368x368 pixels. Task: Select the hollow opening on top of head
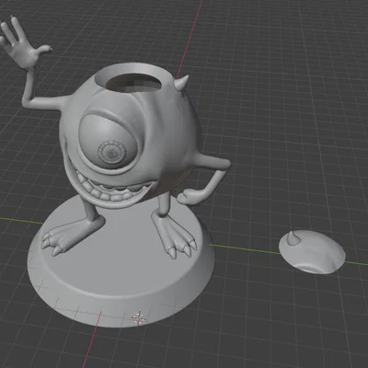[132, 83]
